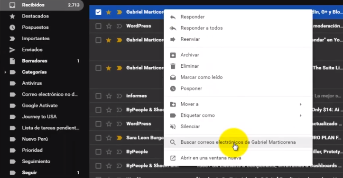The height and width of the screenshot is (178, 343).
Task: Expand the Etiquetar como submenu arrow
Action: point(301,116)
